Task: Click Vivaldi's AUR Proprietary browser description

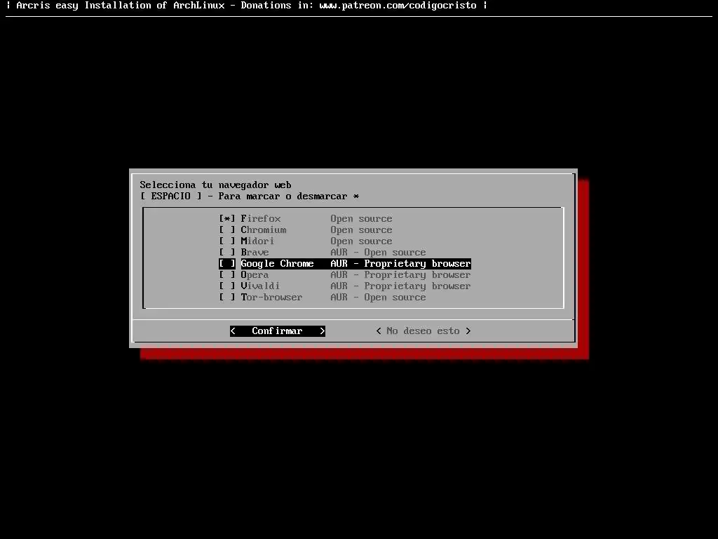Action: pyautogui.click(x=400, y=286)
